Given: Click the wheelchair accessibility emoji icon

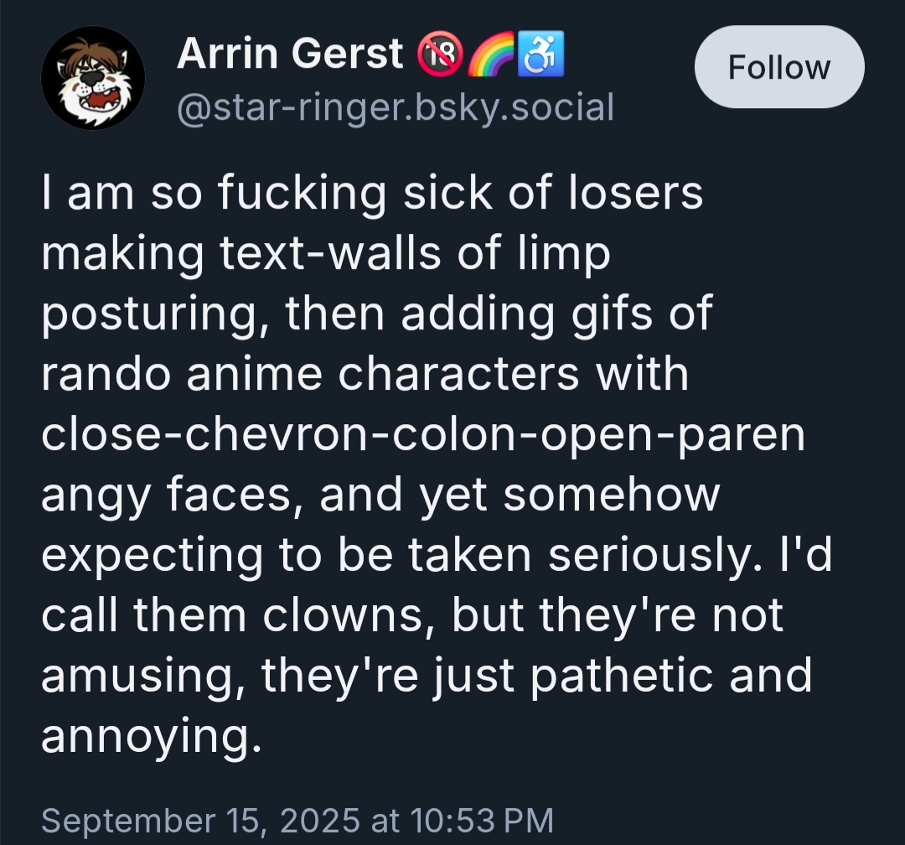Looking at the screenshot, I should coord(540,55).
